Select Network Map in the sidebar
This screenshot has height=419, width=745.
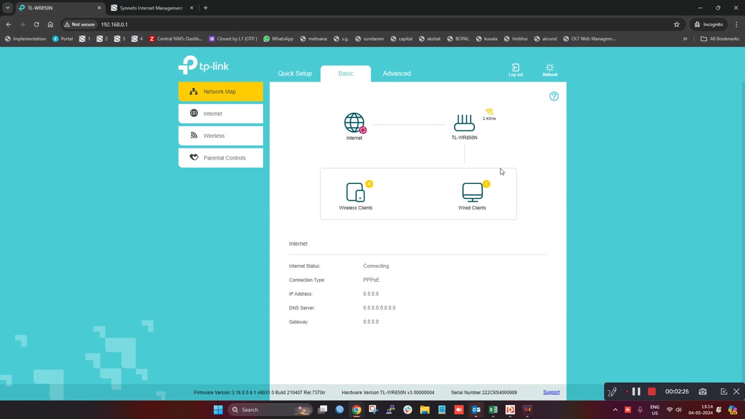[221, 91]
